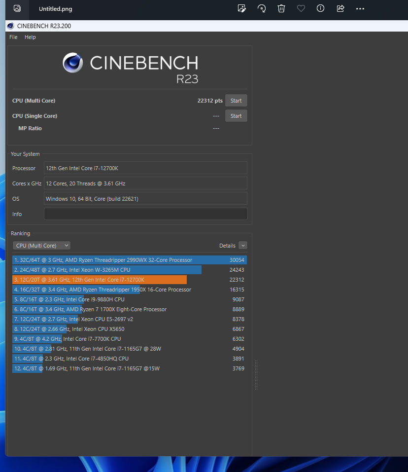Click the MP Ratio label

[30, 128]
